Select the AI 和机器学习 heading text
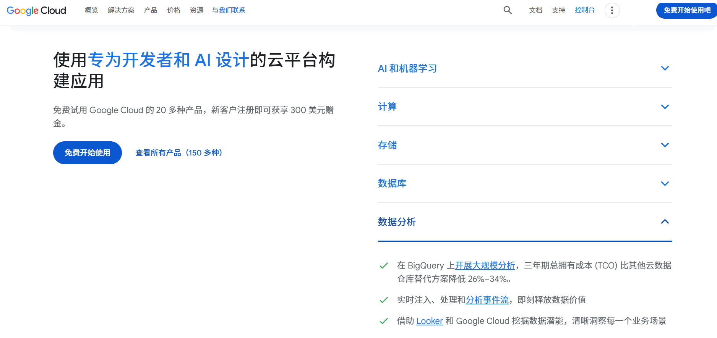 407,69
